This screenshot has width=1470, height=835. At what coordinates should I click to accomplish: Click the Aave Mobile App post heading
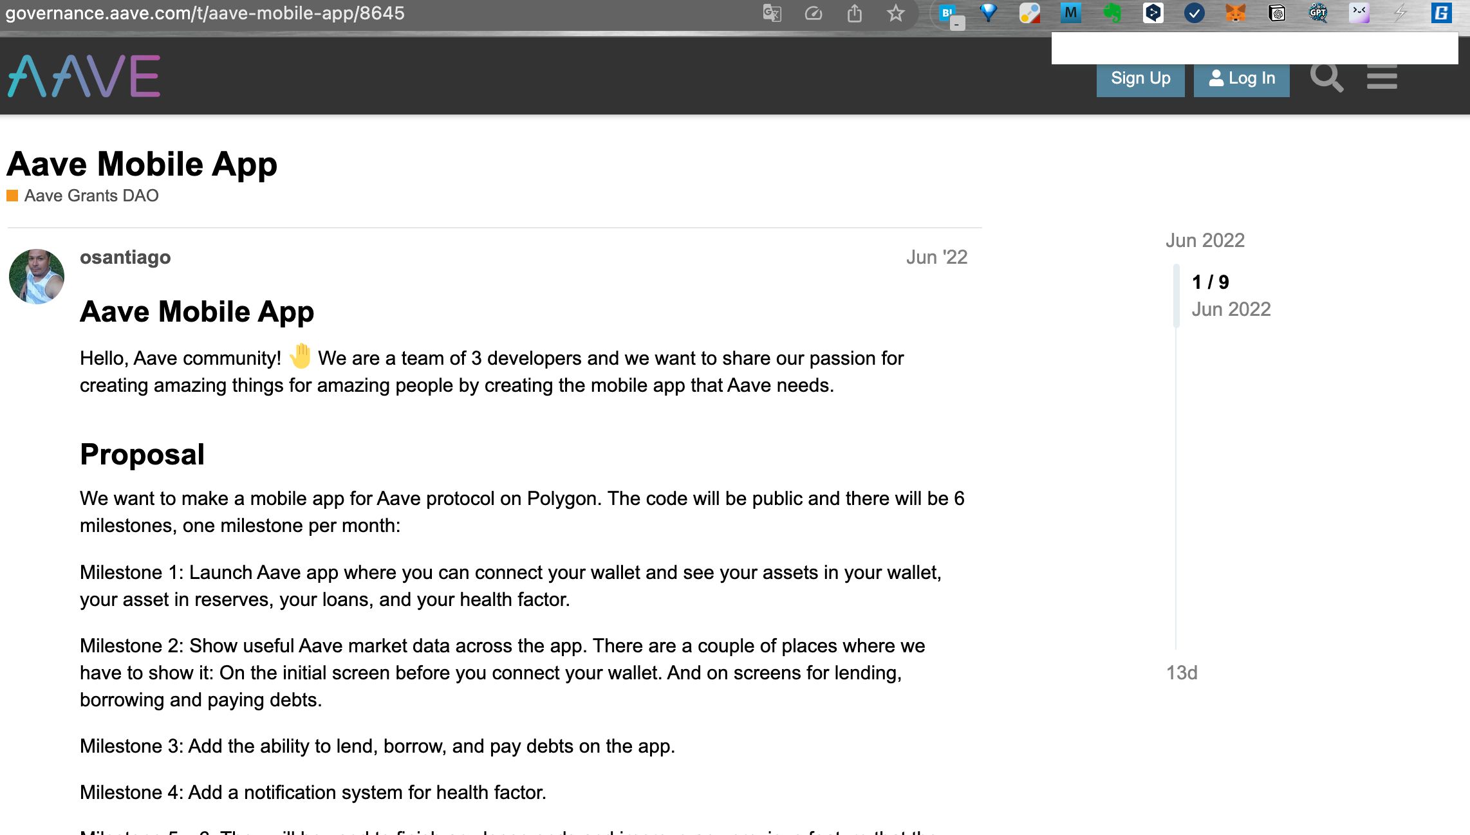point(197,312)
